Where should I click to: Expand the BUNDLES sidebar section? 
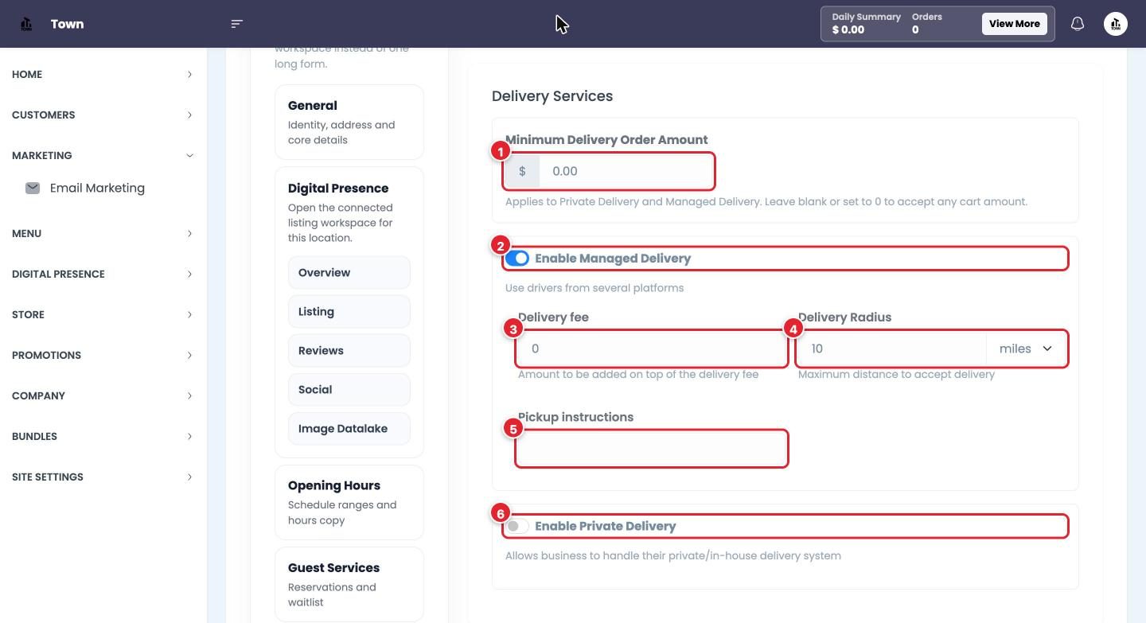pyautogui.click(x=102, y=436)
